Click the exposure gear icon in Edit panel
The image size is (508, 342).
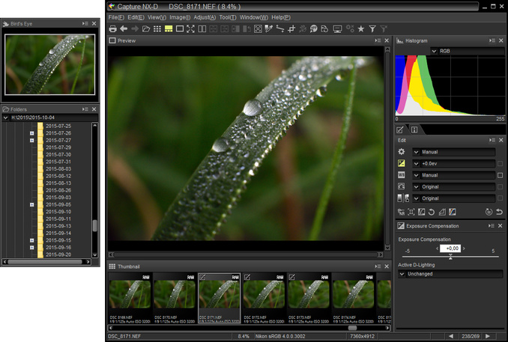coord(402,152)
